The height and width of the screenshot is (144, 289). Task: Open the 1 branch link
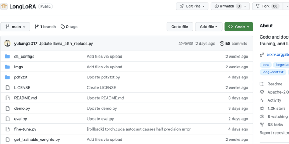point(45,27)
